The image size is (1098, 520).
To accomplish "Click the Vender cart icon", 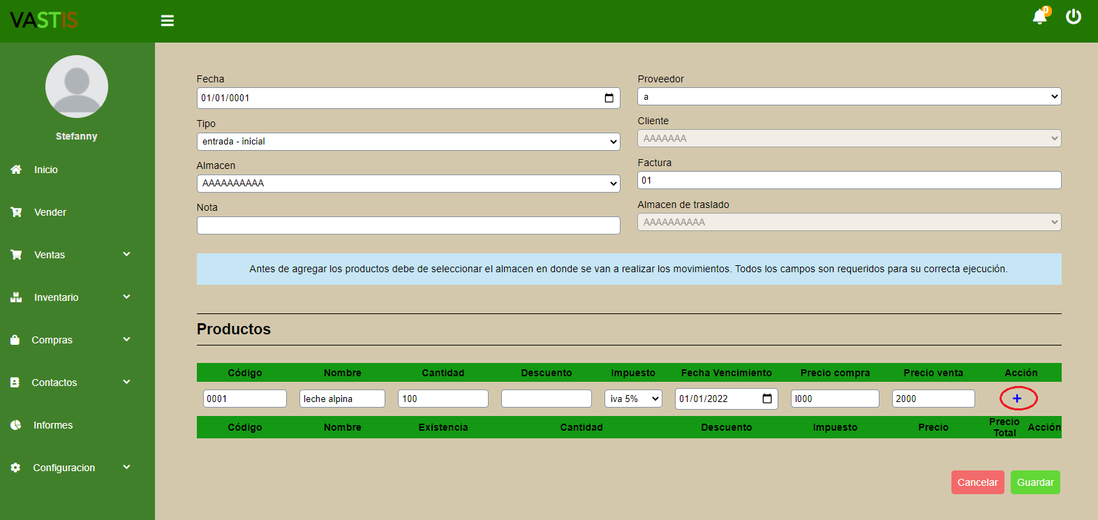I will (16, 212).
